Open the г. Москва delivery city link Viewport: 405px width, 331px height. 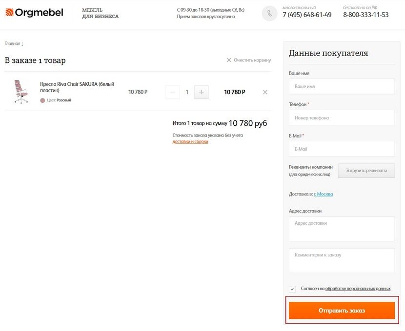[323, 194]
